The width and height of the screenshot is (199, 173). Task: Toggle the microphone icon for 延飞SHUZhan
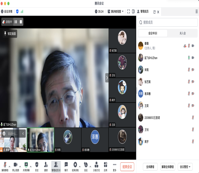tap(188, 58)
